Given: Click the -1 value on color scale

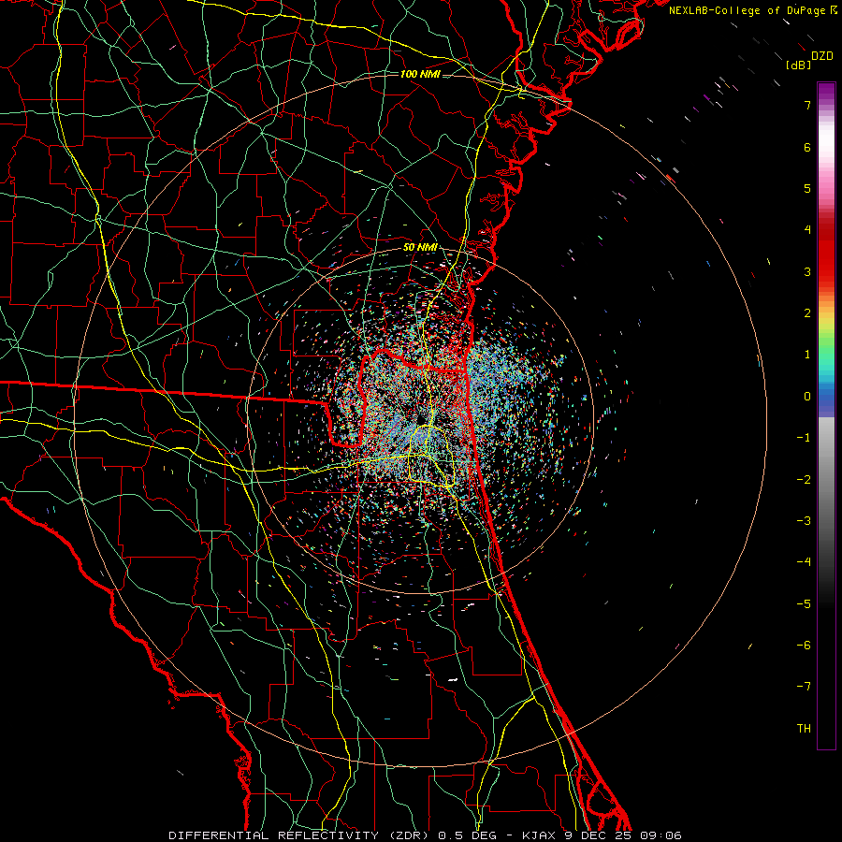Looking at the screenshot, I should tap(804, 438).
